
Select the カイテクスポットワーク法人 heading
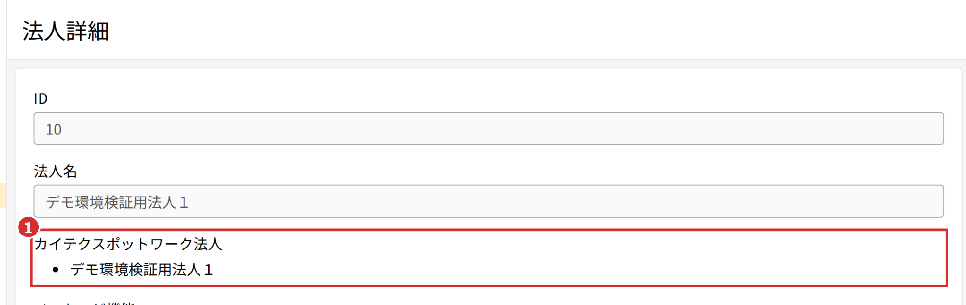128,244
